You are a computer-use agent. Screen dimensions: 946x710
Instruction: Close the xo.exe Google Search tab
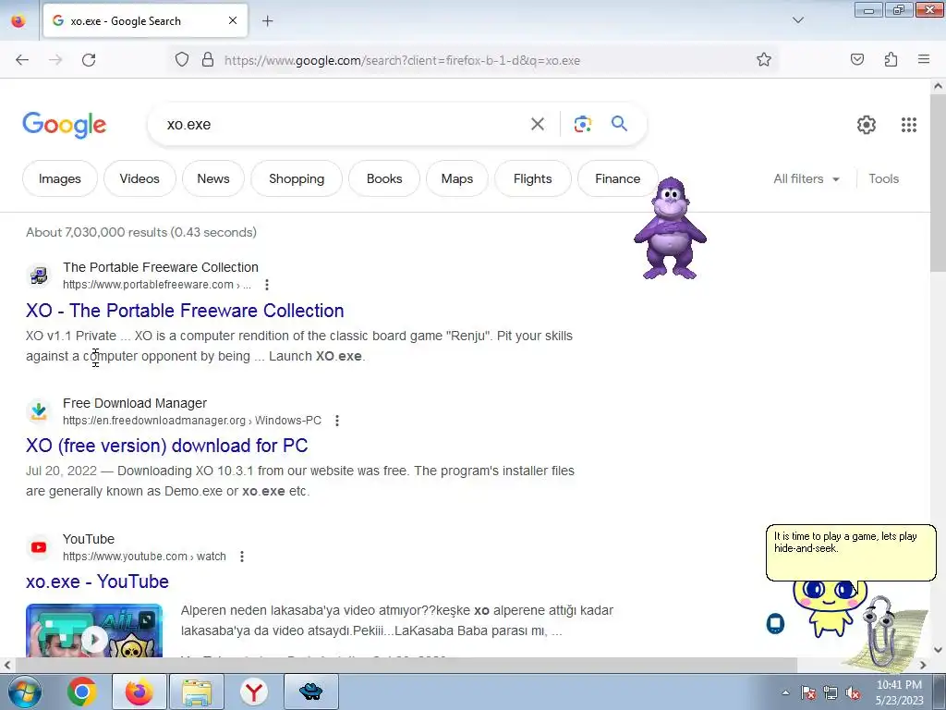(x=233, y=20)
